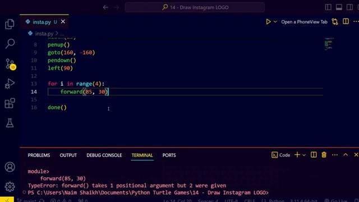Image resolution: width=359 pixels, height=202 pixels.
Task: Open the Testing flask view
Action: click(10, 123)
